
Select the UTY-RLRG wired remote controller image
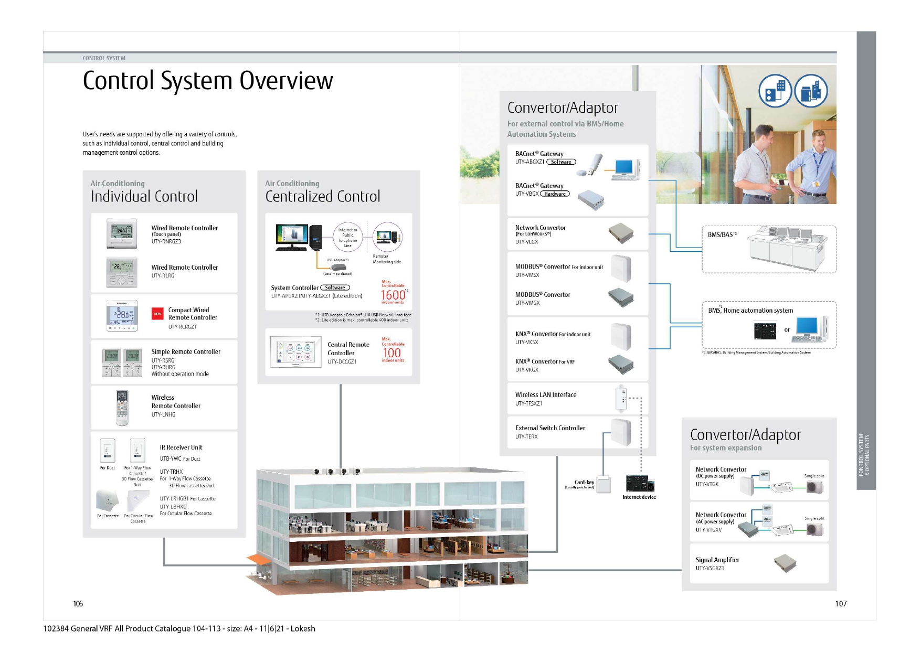click(122, 272)
